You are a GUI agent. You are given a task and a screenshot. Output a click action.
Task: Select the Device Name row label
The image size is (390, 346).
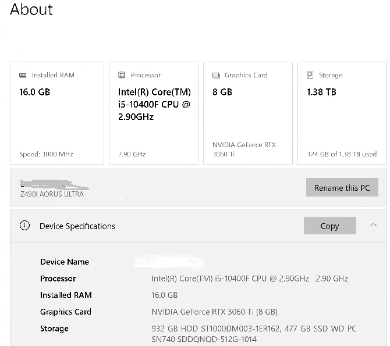click(65, 262)
